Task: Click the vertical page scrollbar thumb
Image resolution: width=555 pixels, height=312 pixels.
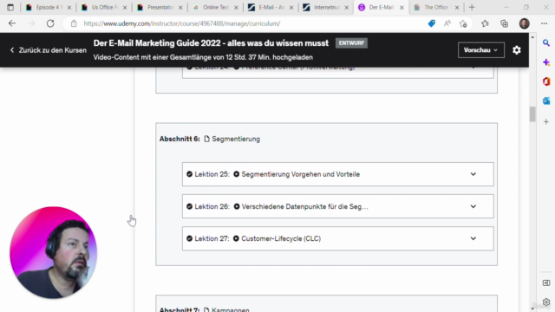Action: click(x=532, y=114)
